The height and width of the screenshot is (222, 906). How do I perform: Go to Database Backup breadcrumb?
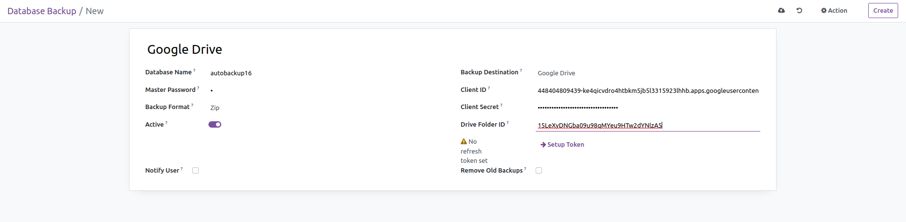42,11
